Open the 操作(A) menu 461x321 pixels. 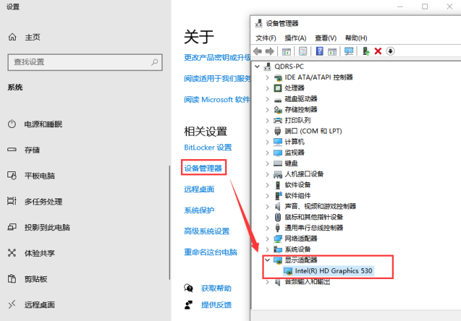296,38
